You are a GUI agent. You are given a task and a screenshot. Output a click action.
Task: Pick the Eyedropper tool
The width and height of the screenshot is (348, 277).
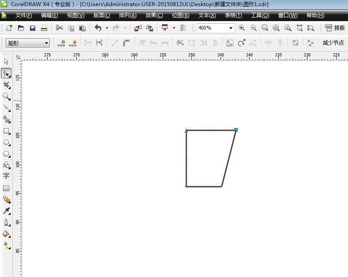coord(6,211)
